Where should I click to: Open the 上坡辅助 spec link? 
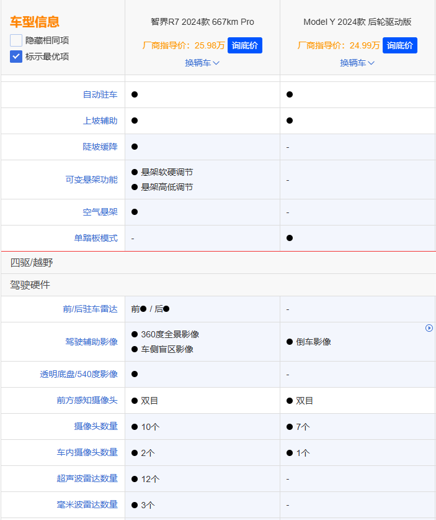pos(100,121)
